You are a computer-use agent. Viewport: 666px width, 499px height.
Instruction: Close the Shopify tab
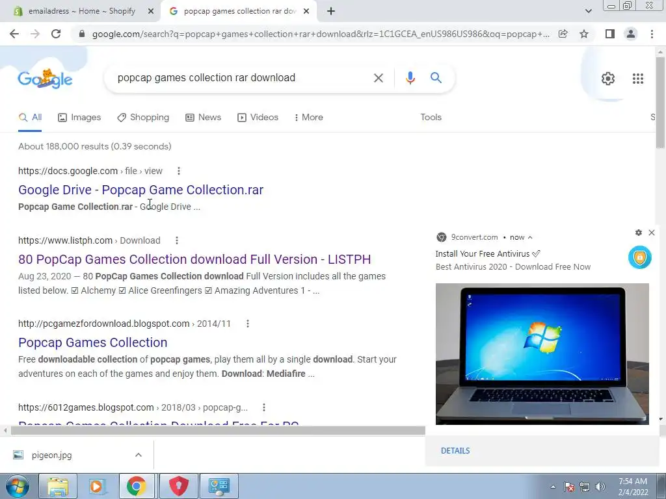click(151, 11)
